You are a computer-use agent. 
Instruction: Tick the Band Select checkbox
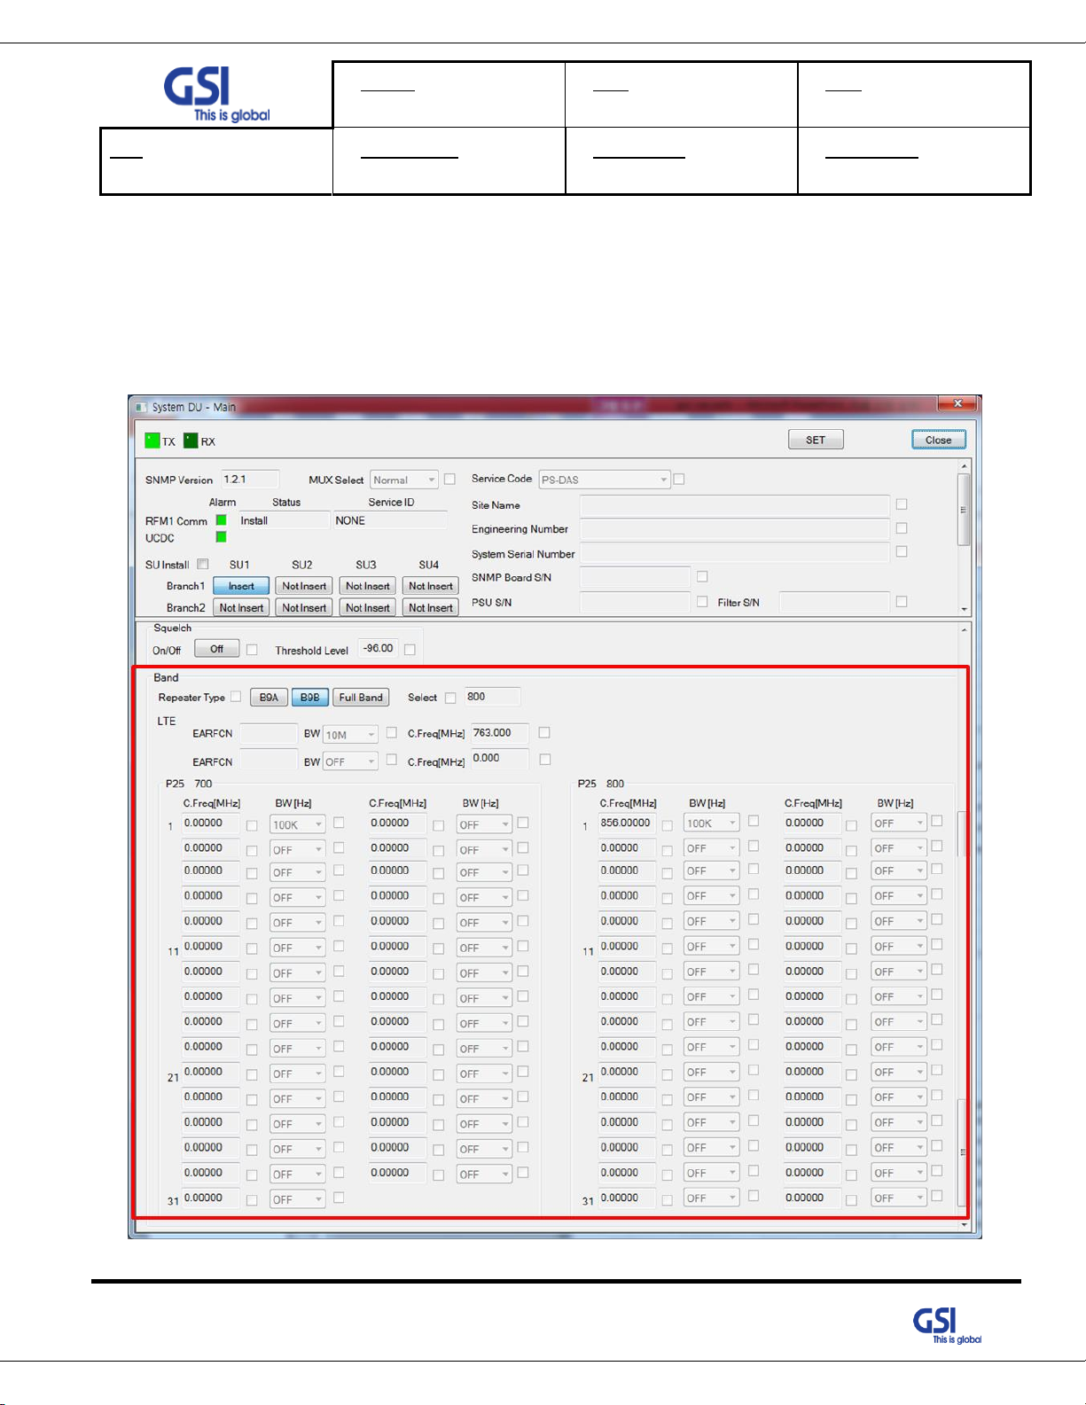pos(450,698)
